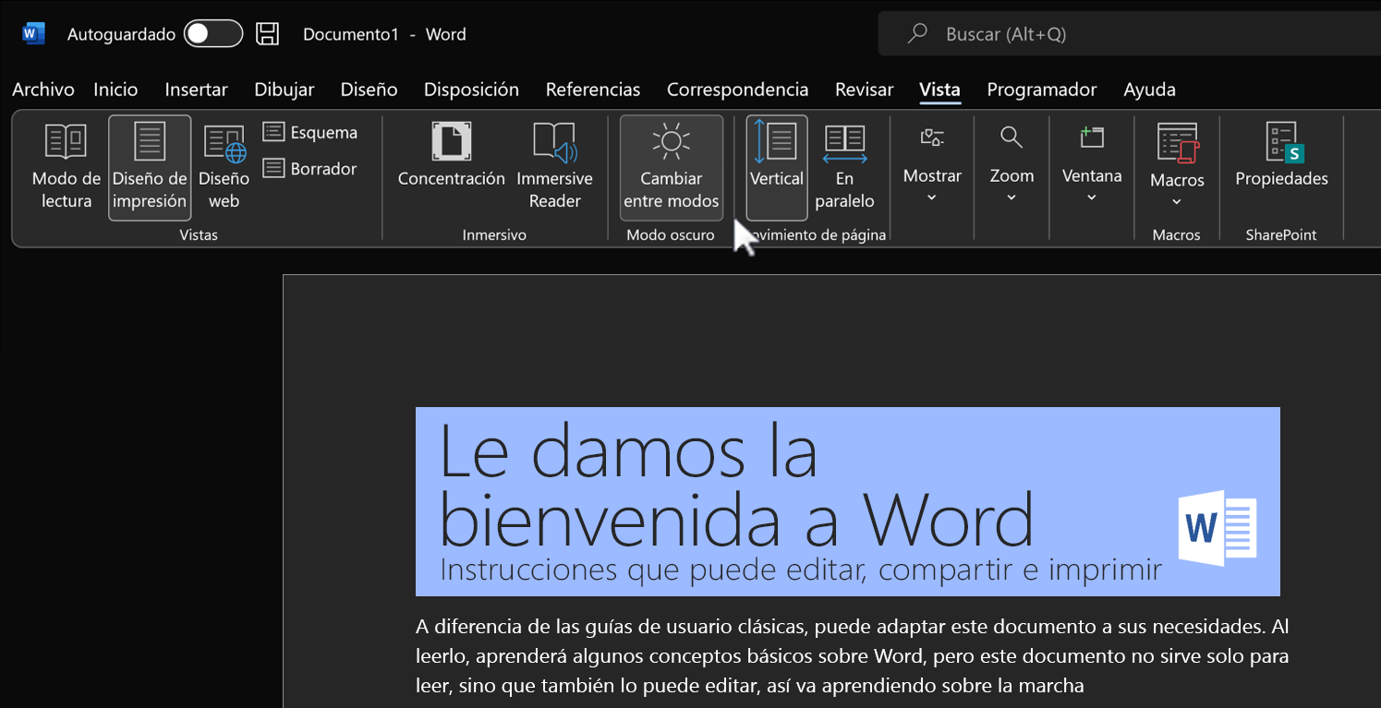Click inside the Buscar search box
Viewport: 1381px width, 708px height.
(1129, 34)
